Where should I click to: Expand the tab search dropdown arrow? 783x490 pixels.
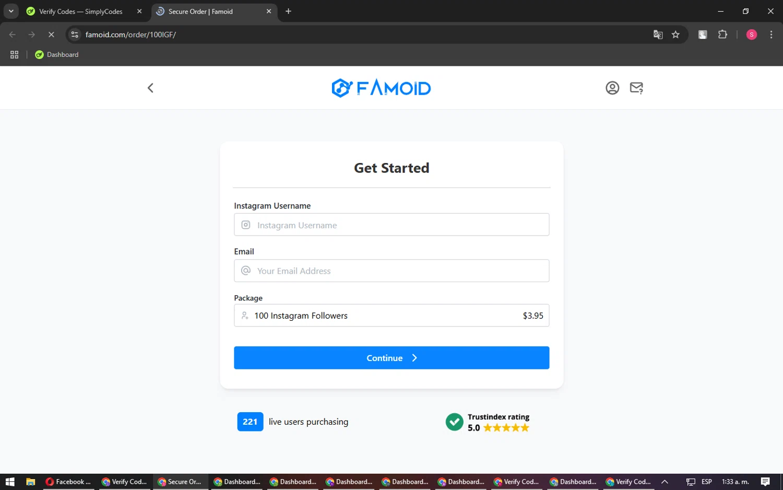coord(11,11)
